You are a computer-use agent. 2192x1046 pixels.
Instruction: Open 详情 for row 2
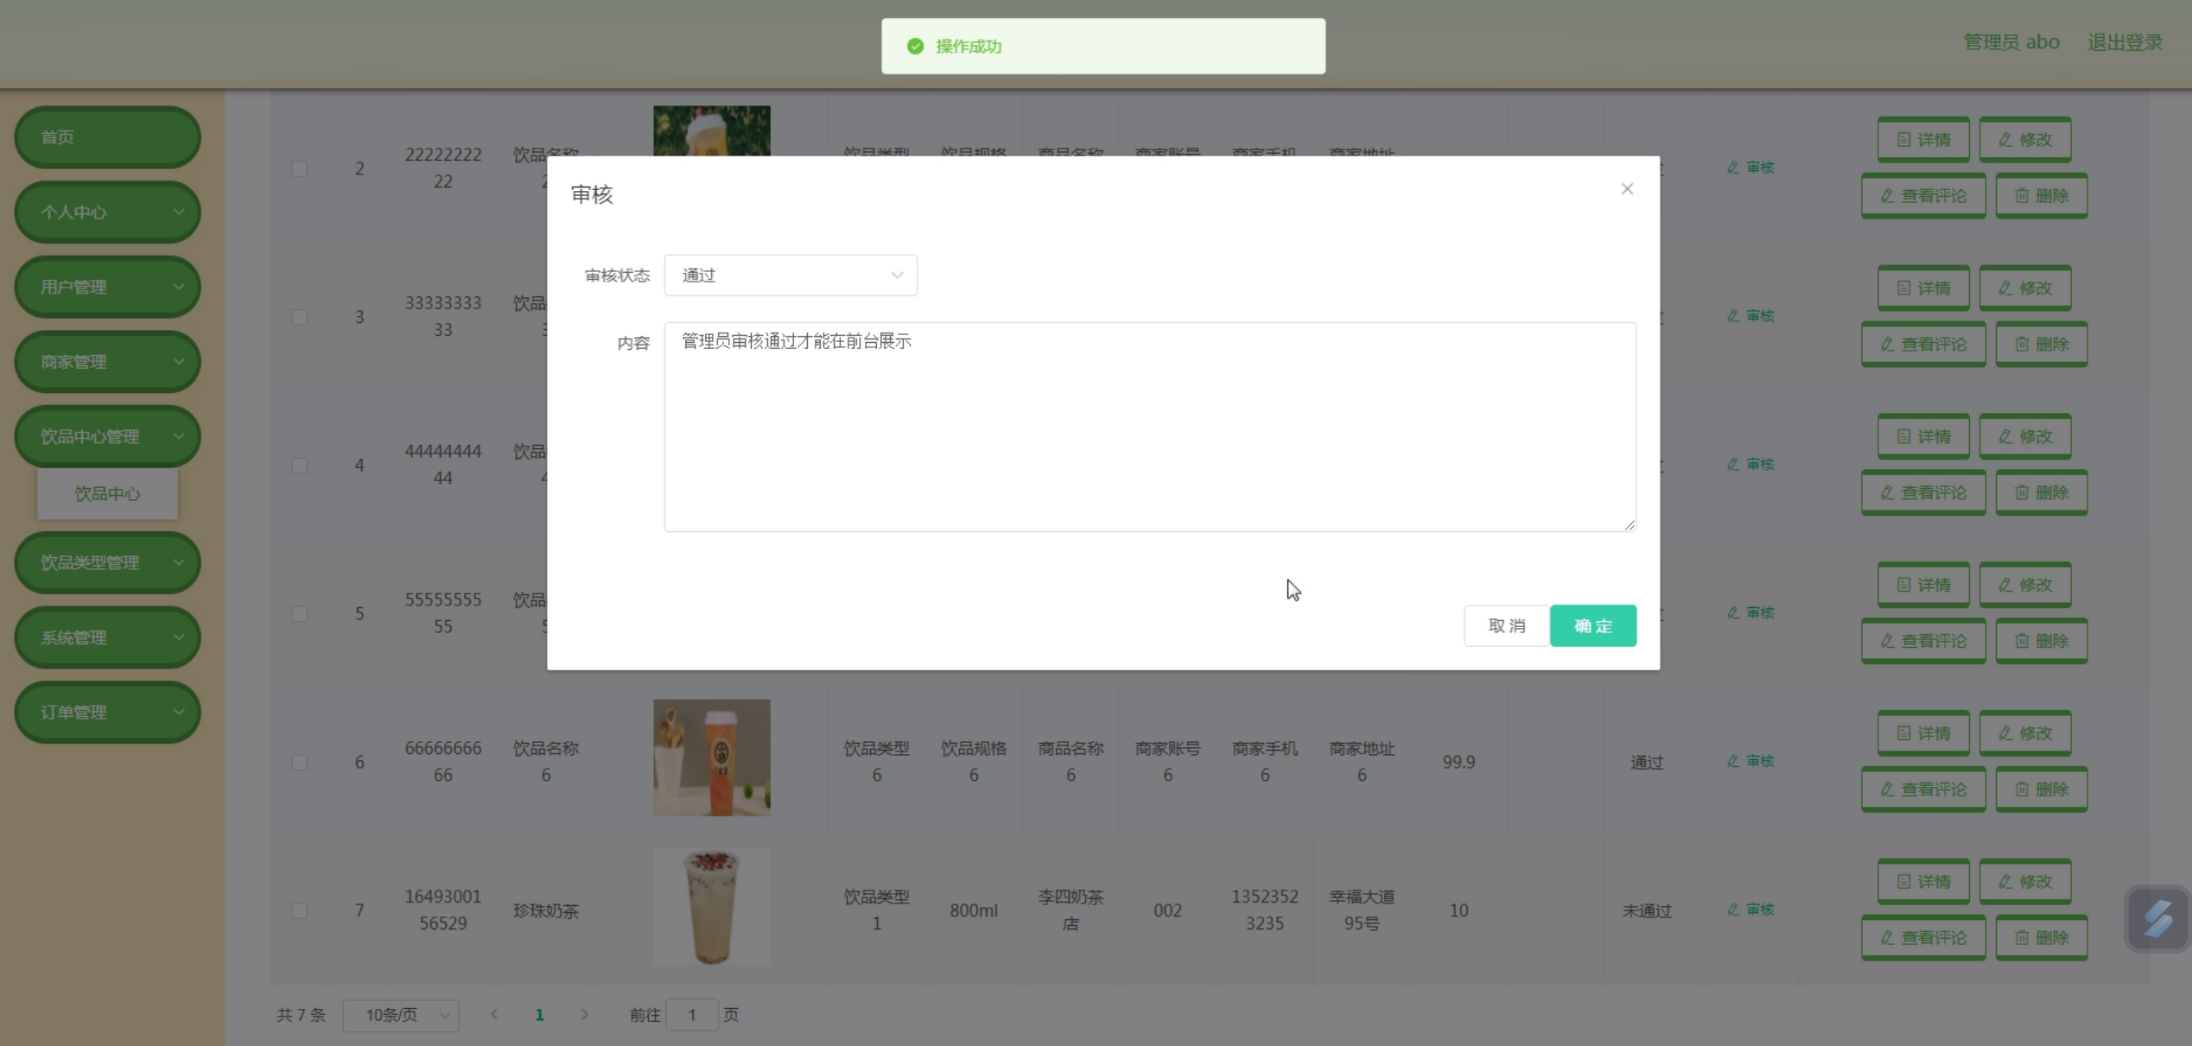pos(1922,140)
